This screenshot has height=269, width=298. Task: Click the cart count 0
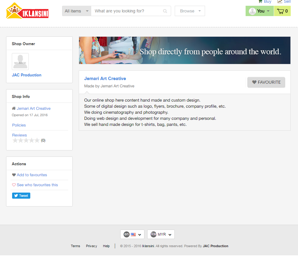286,11
